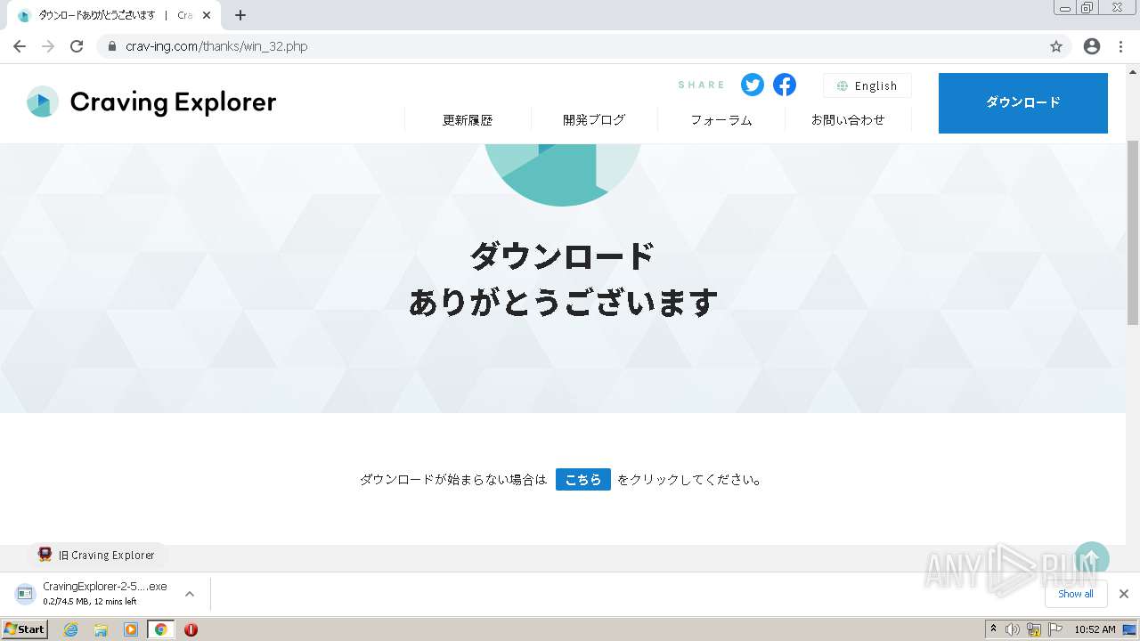Viewport: 1140px width, 641px height.
Task: Open the media player taskbar icon
Action: pyautogui.click(x=131, y=629)
